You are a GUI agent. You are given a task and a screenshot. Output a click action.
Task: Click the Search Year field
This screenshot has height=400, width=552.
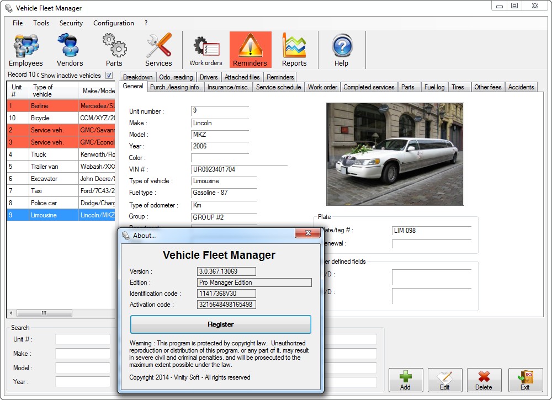point(83,382)
